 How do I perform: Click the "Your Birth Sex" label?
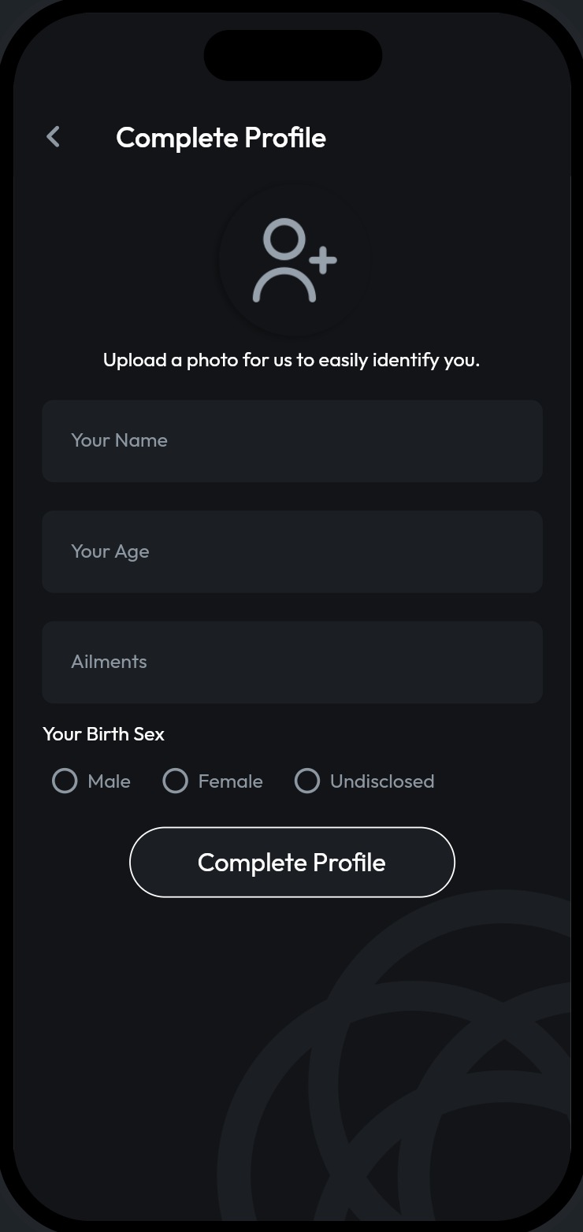(x=103, y=734)
